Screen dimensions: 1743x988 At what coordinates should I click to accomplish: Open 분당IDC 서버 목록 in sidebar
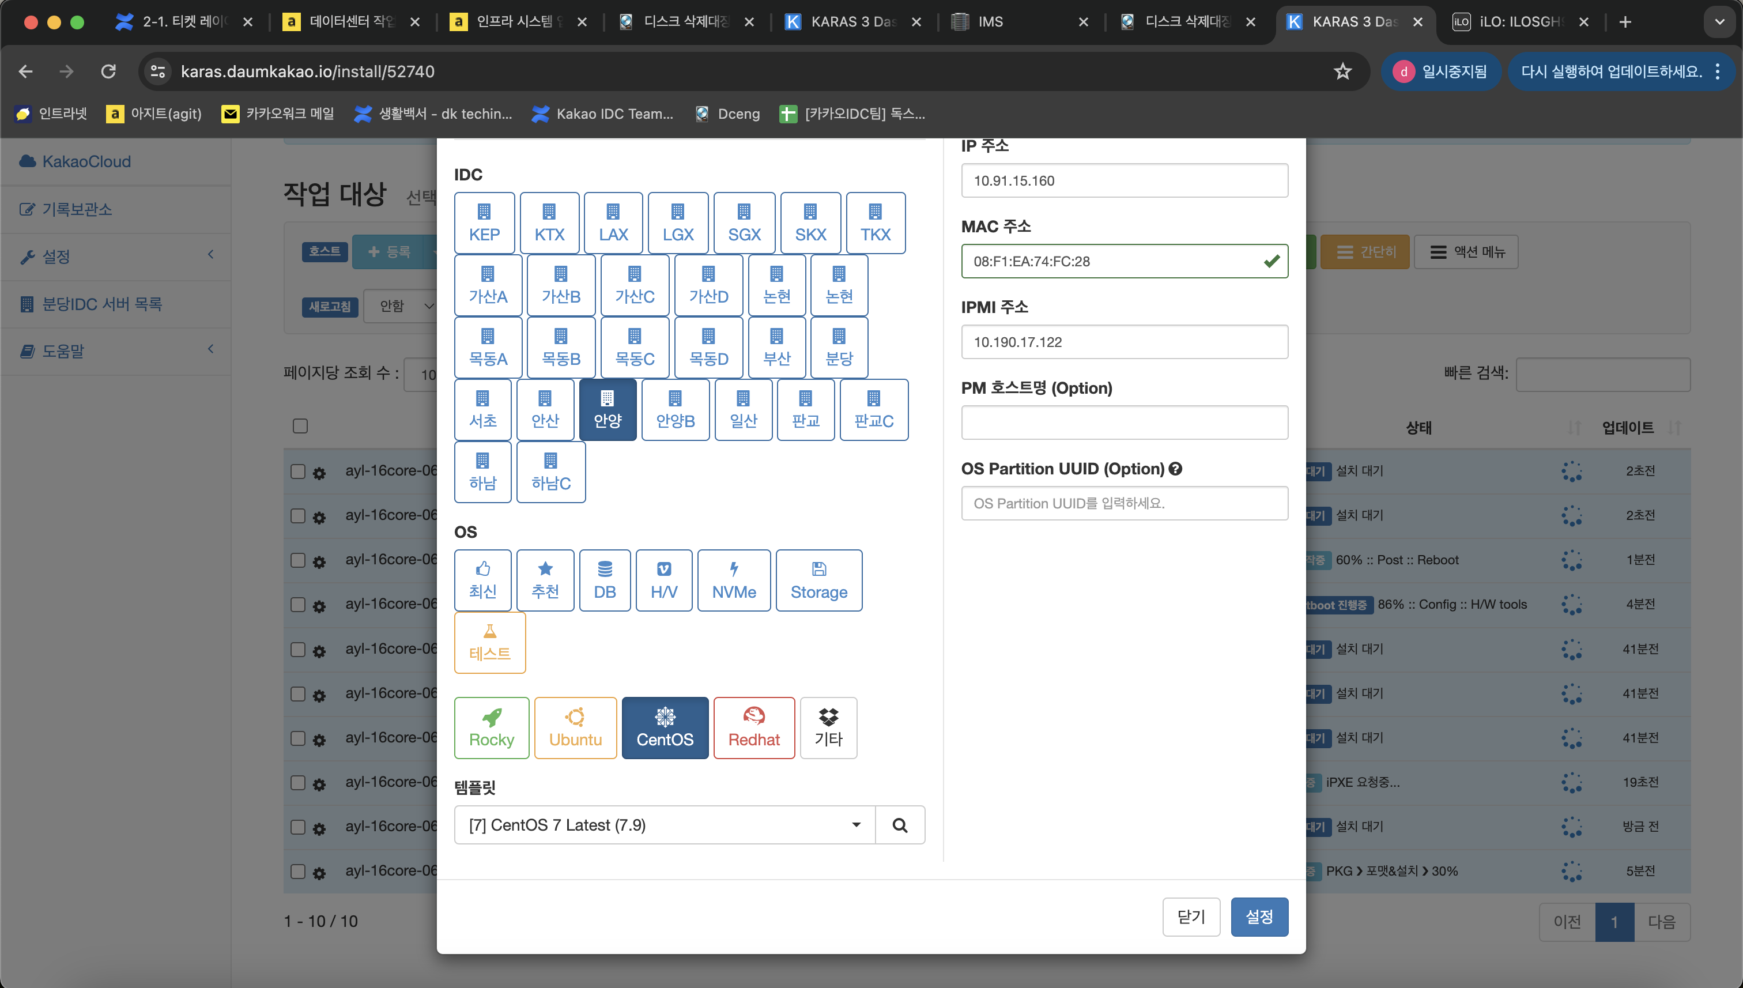tap(102, 304)
